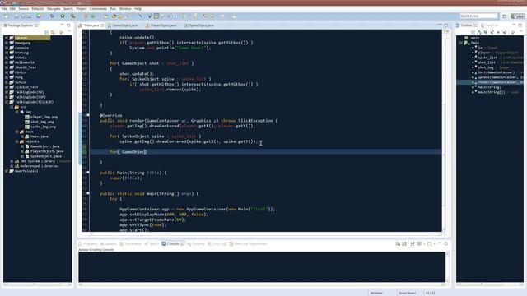Select the Wuerfelspiel project
The height and width of the screenshot is (296, 527).
tap(24, 171)
